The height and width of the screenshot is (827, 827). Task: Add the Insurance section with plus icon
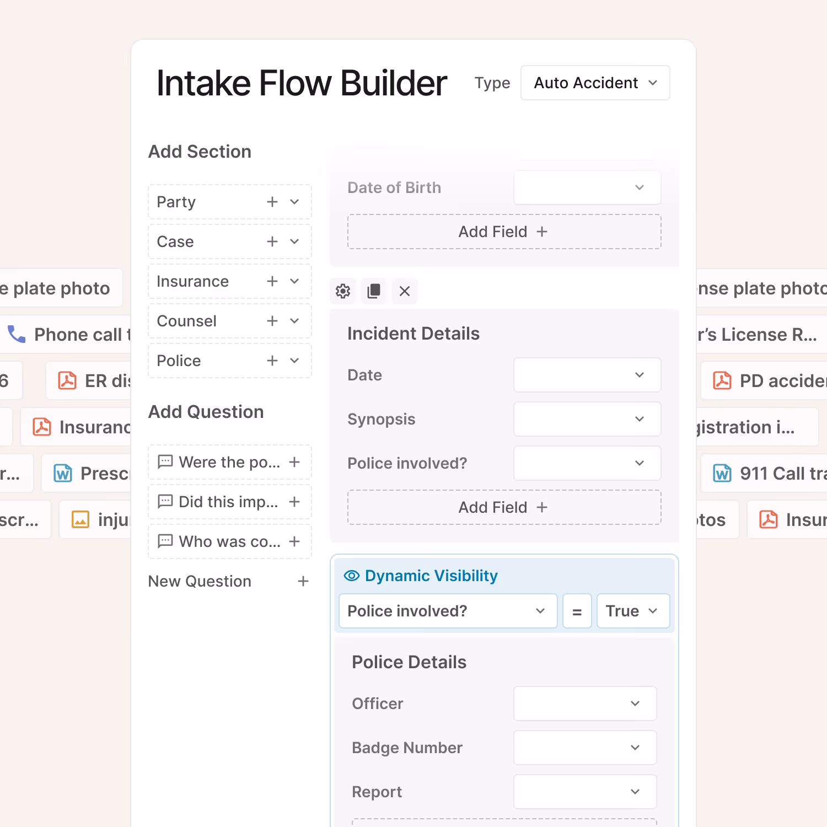click(272, 281)
